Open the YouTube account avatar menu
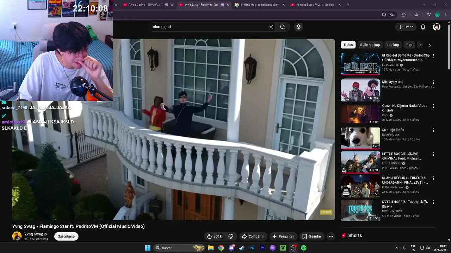451x253 pixels. (x=437, y=27)
